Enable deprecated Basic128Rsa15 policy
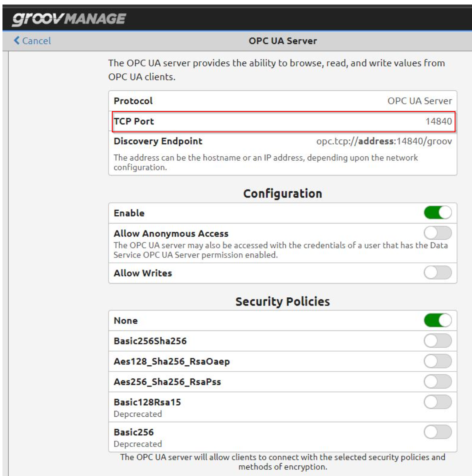The image size is (472, 476). coord(438,402)
